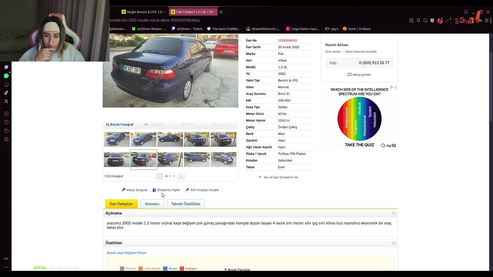Click the main blue Albea photo
This screenshot has width=493, height=277.
click(x=170, y=71)
